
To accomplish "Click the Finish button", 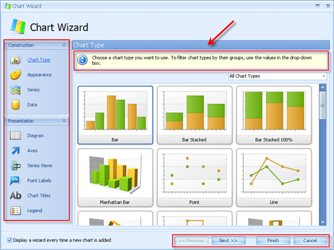I will (273, 241).
